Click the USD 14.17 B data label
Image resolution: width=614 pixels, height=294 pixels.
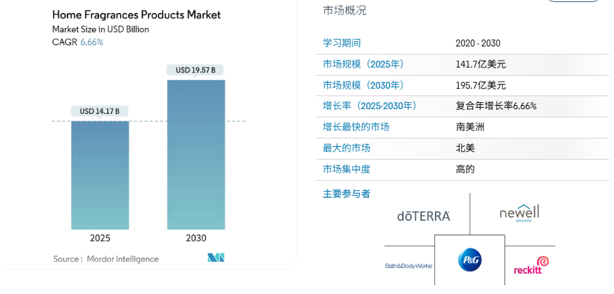pos(100,111)
